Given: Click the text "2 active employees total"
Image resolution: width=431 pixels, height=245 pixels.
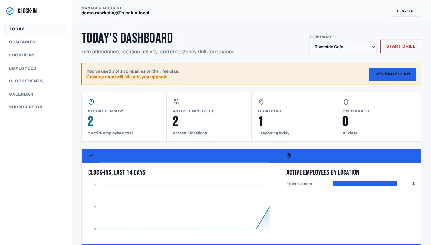Looking at the screenshot, I should point(110,133).
